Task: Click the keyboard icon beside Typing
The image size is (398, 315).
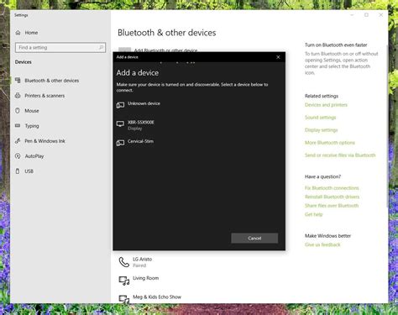Action: coord(18,126)
